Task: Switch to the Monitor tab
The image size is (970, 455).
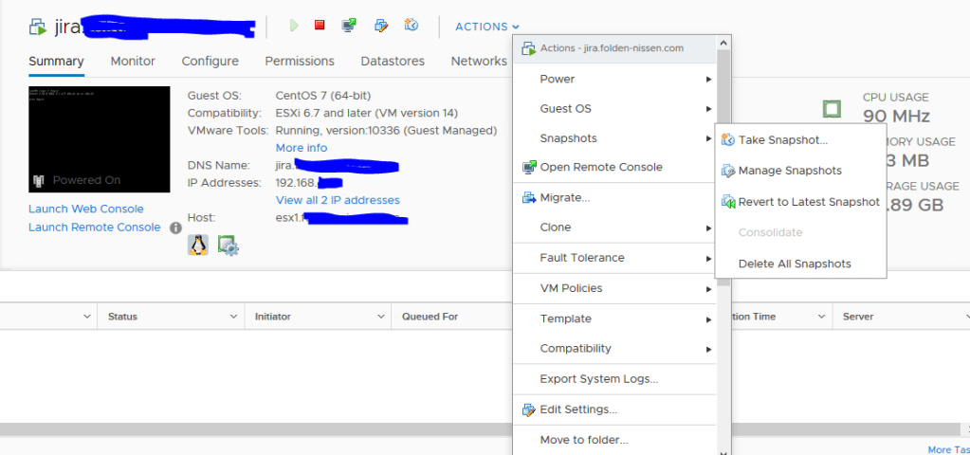Action: coord(133,61)
